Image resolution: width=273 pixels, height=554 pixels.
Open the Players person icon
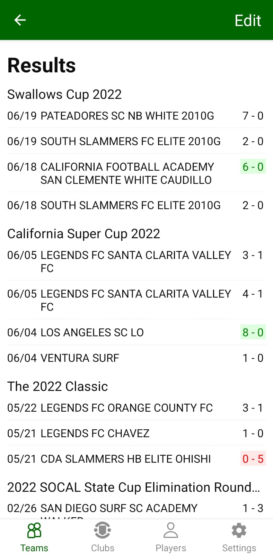(x=170, y=530)
